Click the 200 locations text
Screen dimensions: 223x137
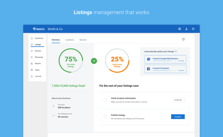(x=64, y=107)
